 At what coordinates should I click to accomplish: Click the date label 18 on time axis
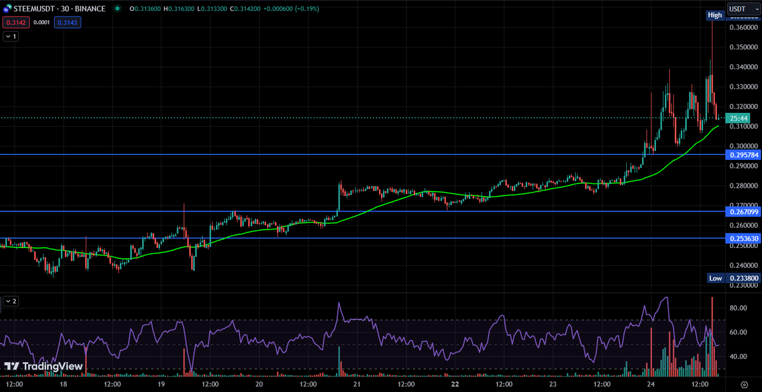coord(63,384)
